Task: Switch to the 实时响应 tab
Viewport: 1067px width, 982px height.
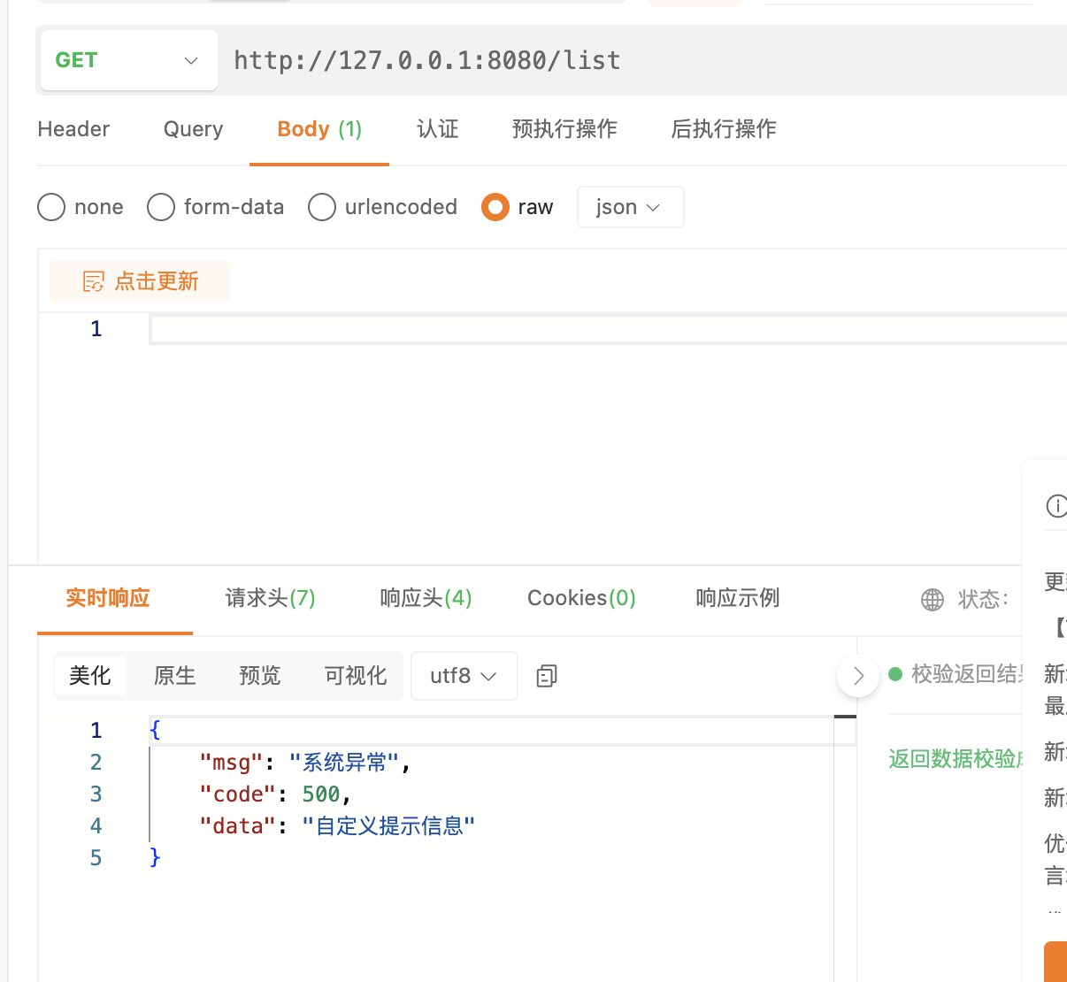Action: [x=108, y=598]
